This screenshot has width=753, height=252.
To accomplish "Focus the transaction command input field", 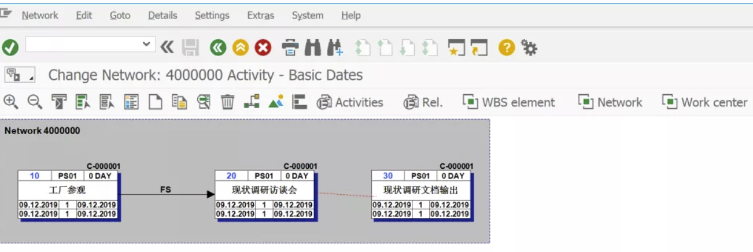I will 84,44.
